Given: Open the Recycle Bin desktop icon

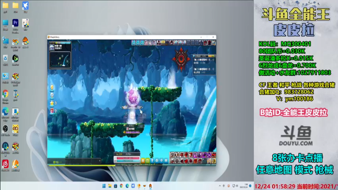Looking at the screenshot, I should pos(5,58).
